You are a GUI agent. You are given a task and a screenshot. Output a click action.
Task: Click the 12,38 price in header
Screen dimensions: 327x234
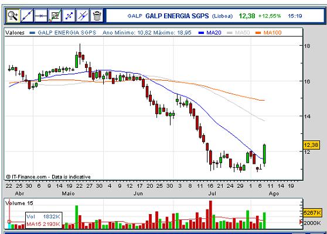coord(247,16)
